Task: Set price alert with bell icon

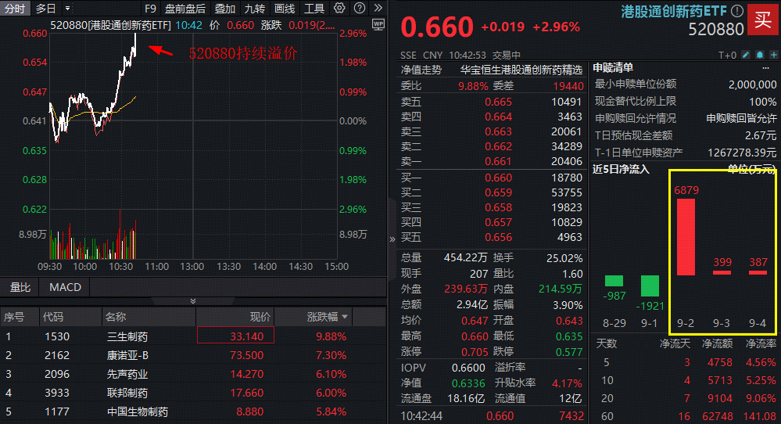Action: [758, 56]
